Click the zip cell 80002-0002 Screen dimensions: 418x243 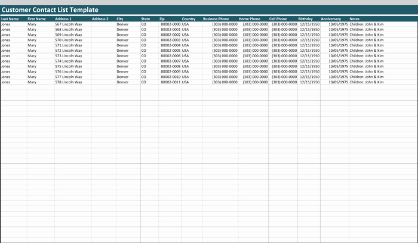click(171, 35)
